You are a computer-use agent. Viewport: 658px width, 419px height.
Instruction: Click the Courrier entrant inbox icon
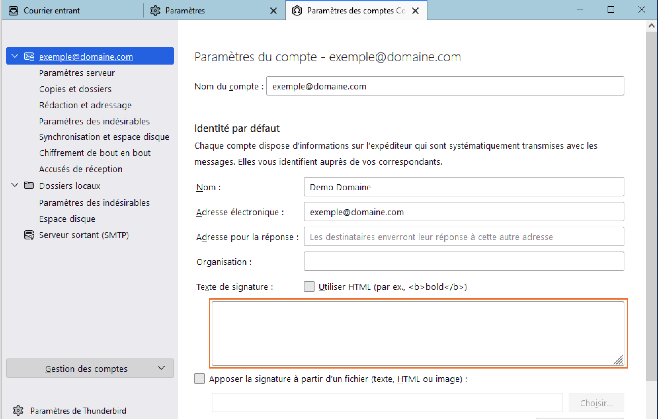(x=13, y=11)
